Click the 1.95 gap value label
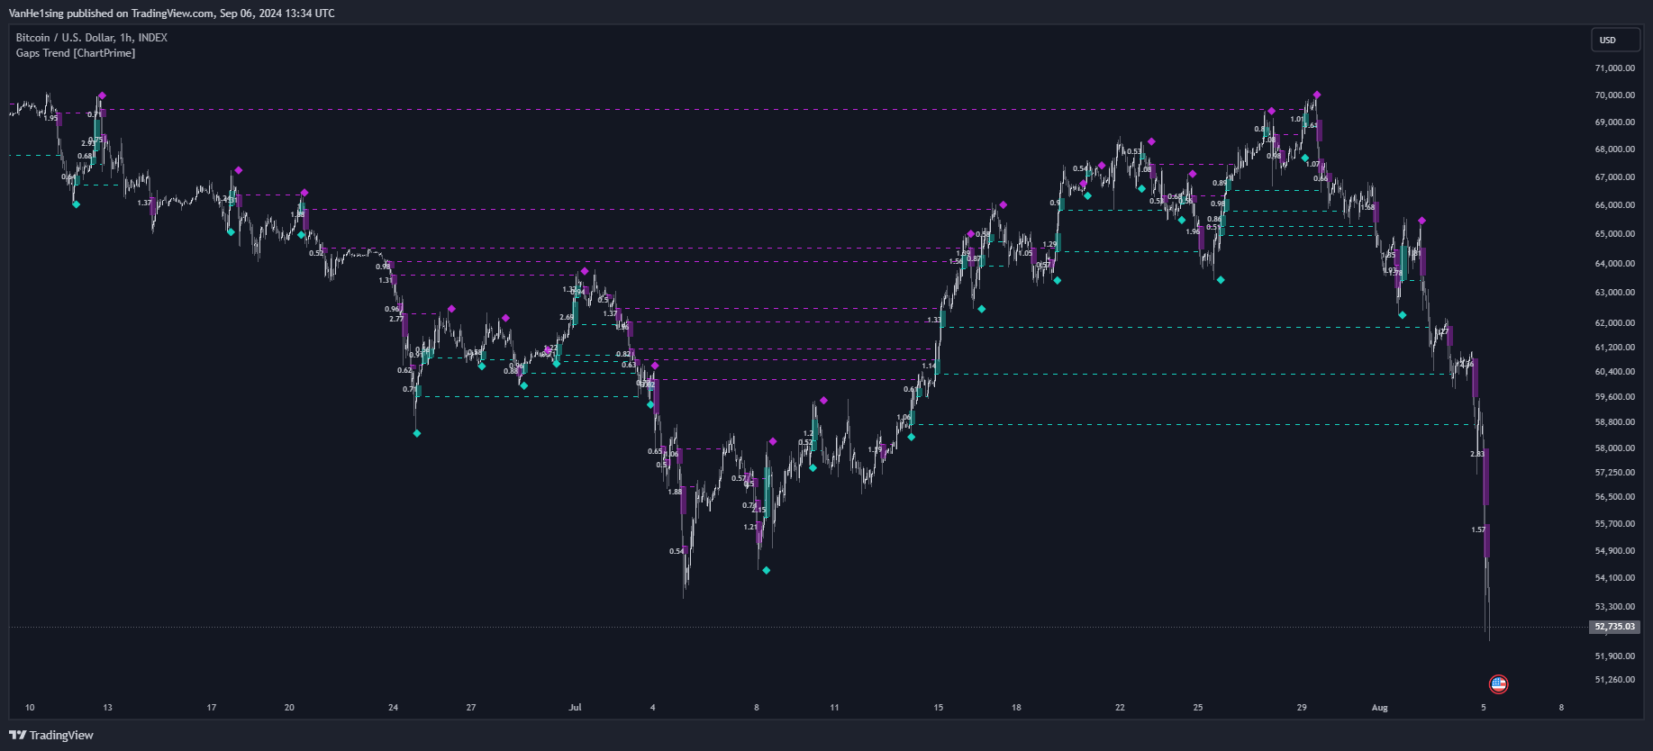The width and height of the screenshot is (1653, 751). [51, 118]
